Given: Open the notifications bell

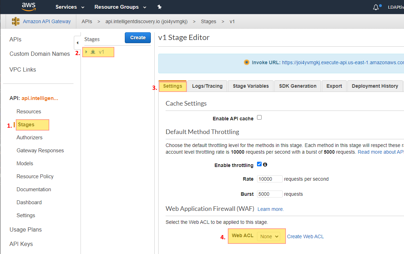Looking at the screenshot, I should 376,7.
